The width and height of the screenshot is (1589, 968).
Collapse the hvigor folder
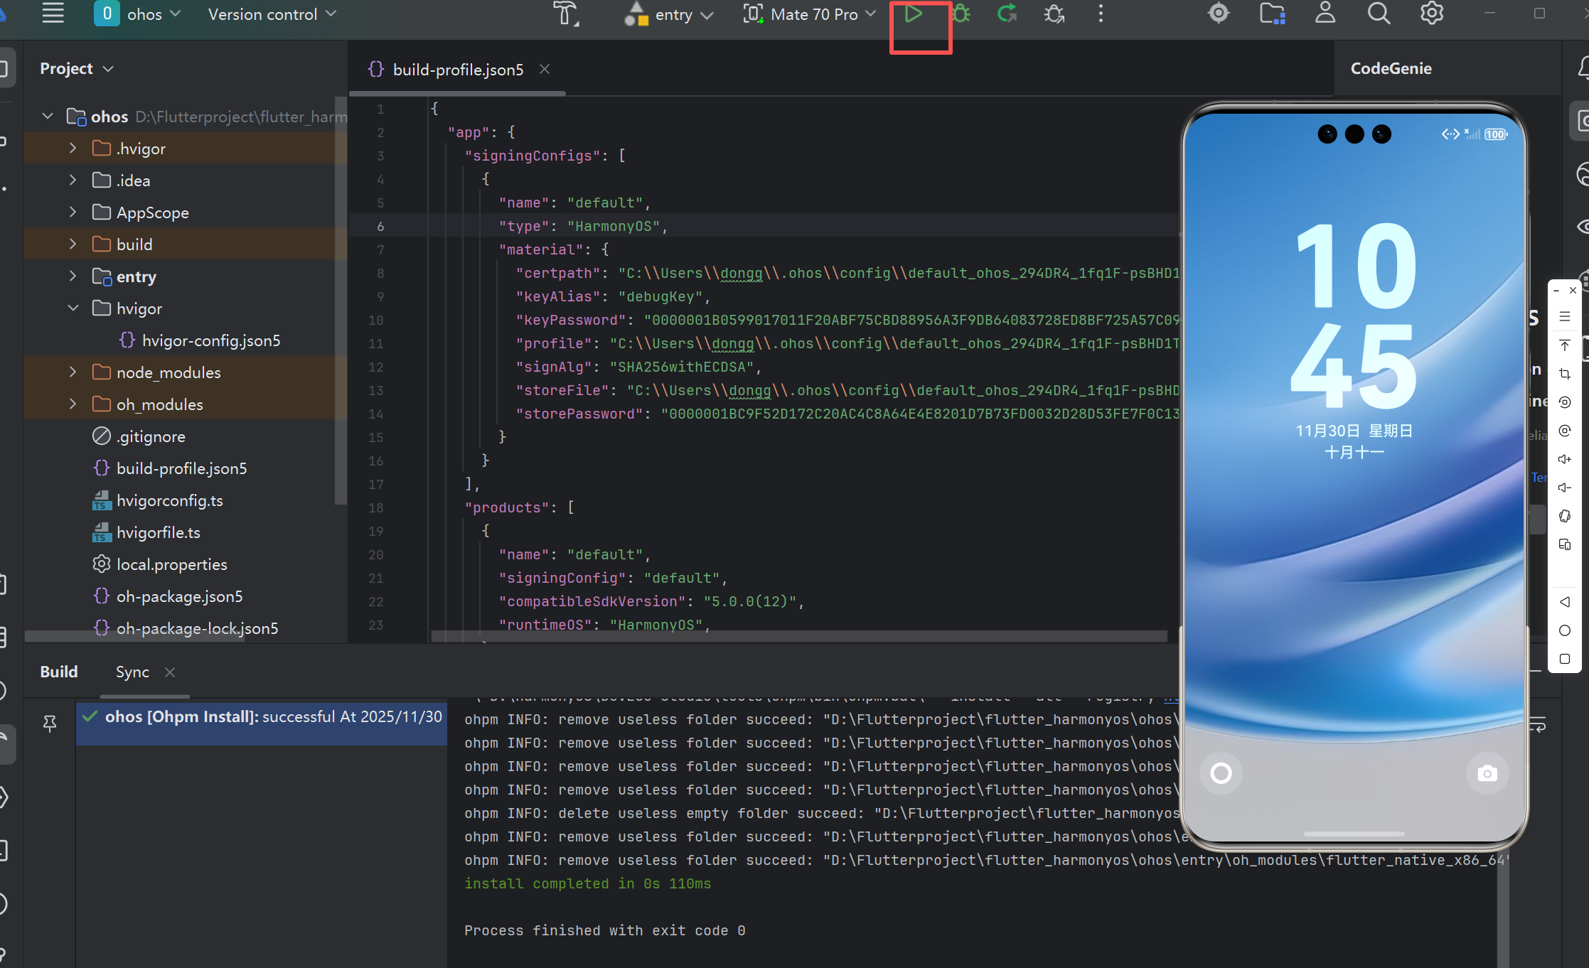pos(73,308)
